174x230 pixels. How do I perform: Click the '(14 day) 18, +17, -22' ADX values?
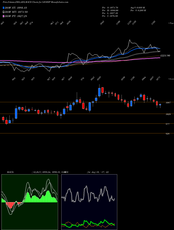tap(98, 172)
